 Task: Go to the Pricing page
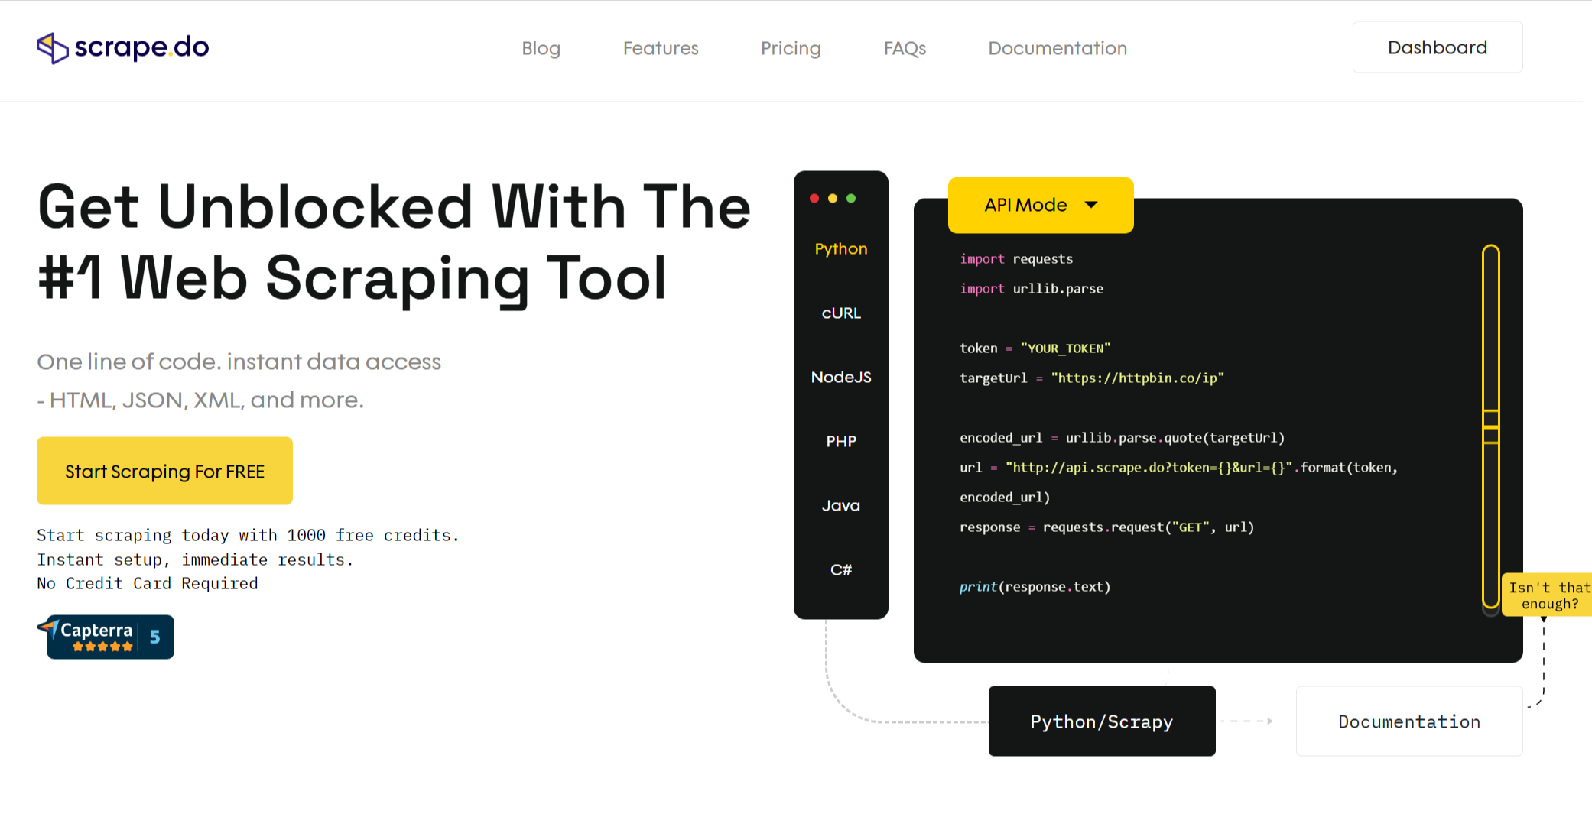(790, 49)
